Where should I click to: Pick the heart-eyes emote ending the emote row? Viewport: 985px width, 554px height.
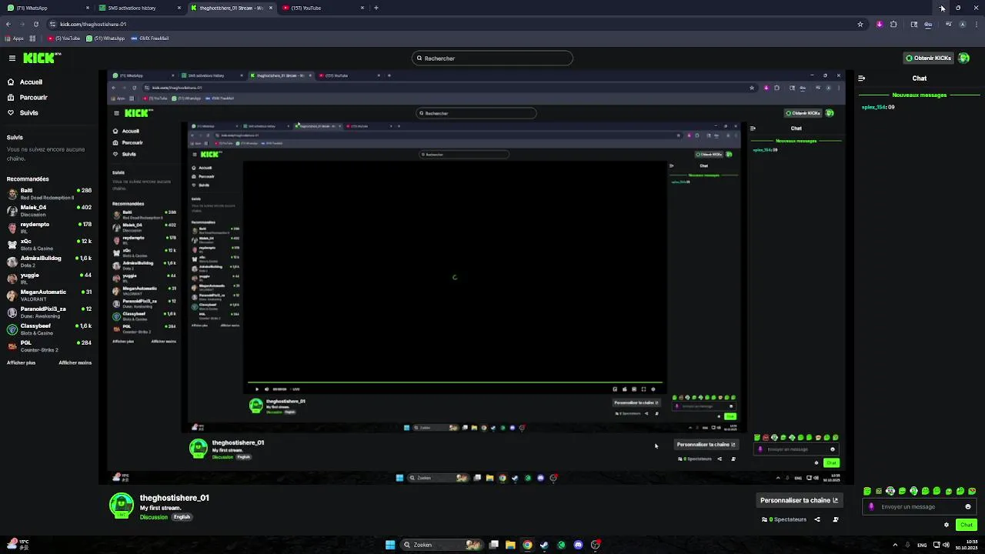point(972,491)
